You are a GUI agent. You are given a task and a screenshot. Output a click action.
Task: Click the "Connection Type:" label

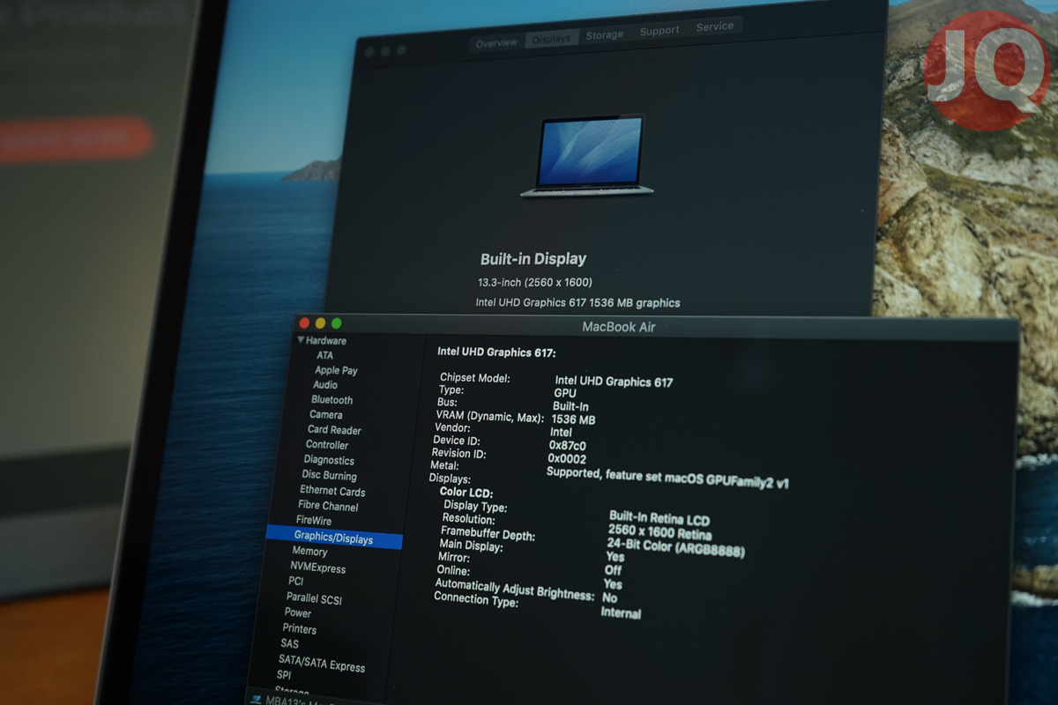point(476,599)
